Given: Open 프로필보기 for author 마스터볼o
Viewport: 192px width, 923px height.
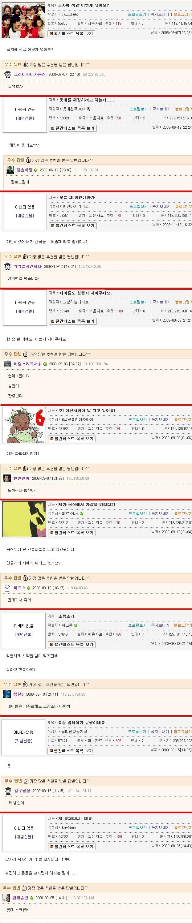Looking at the screenshot, I should [x=137, y=14].
